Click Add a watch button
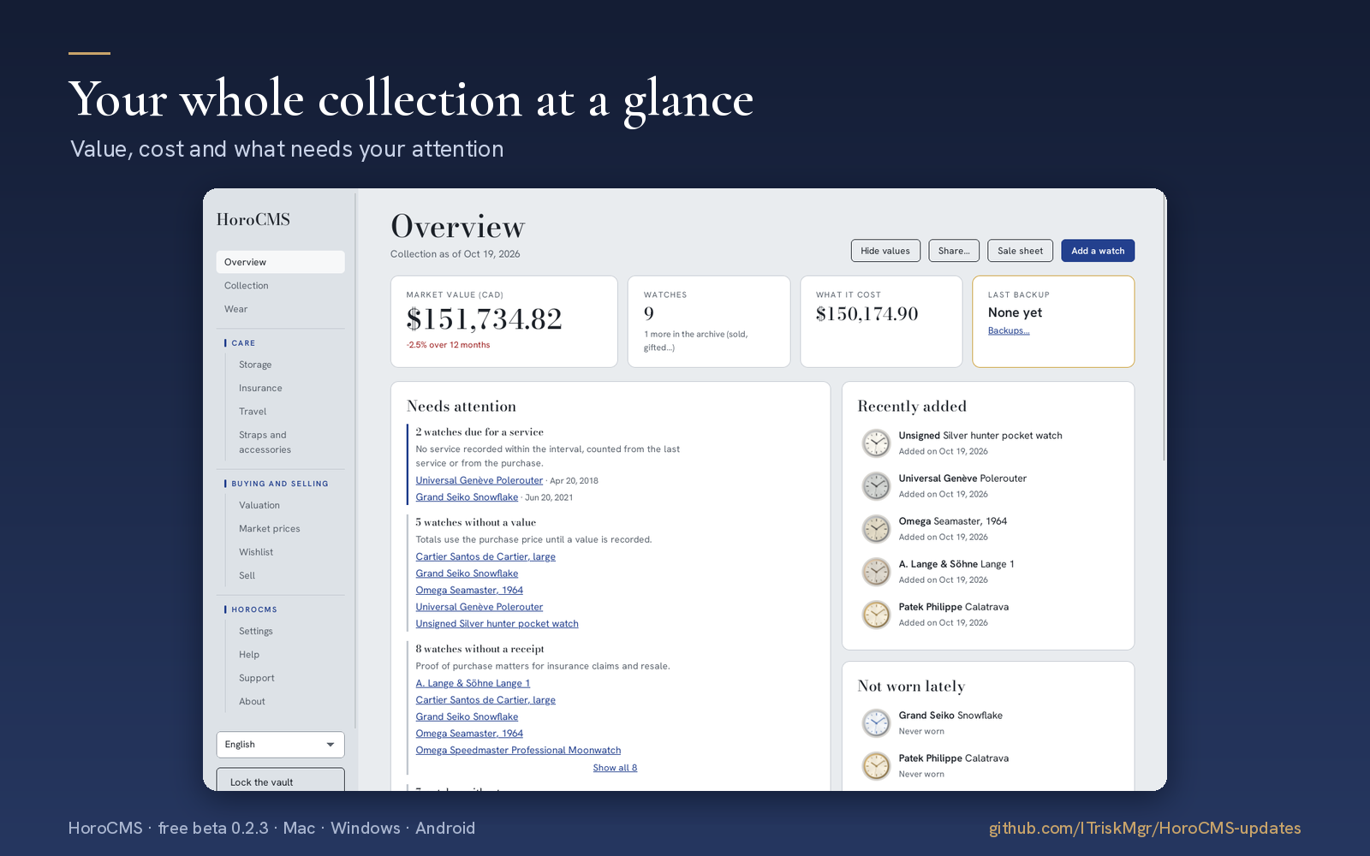Viewport: 1370px width, 856px height. point(1098,251)
